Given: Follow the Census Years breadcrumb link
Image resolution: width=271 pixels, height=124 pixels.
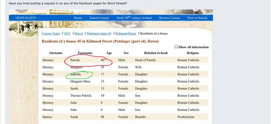Looking at the screenshot, I should [x=50, y=34].
